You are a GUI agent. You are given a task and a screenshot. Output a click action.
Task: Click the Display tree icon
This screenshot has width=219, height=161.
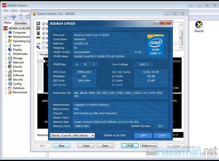click(10, 49)
